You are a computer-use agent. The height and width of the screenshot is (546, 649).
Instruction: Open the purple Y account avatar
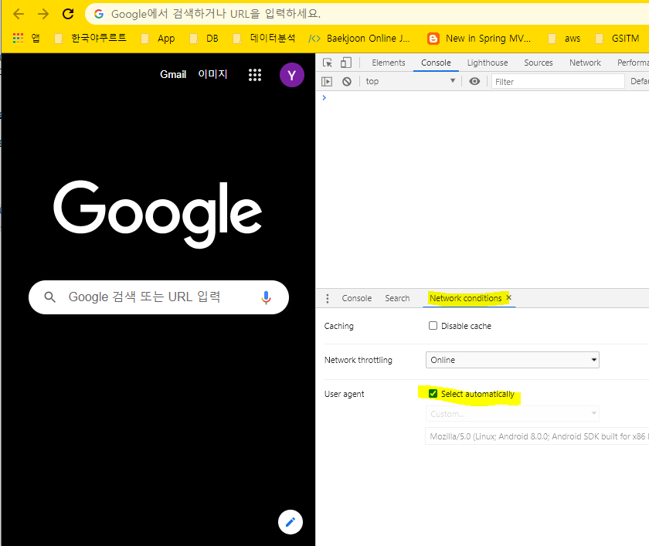pyautogui.click(x=292, y=75)
